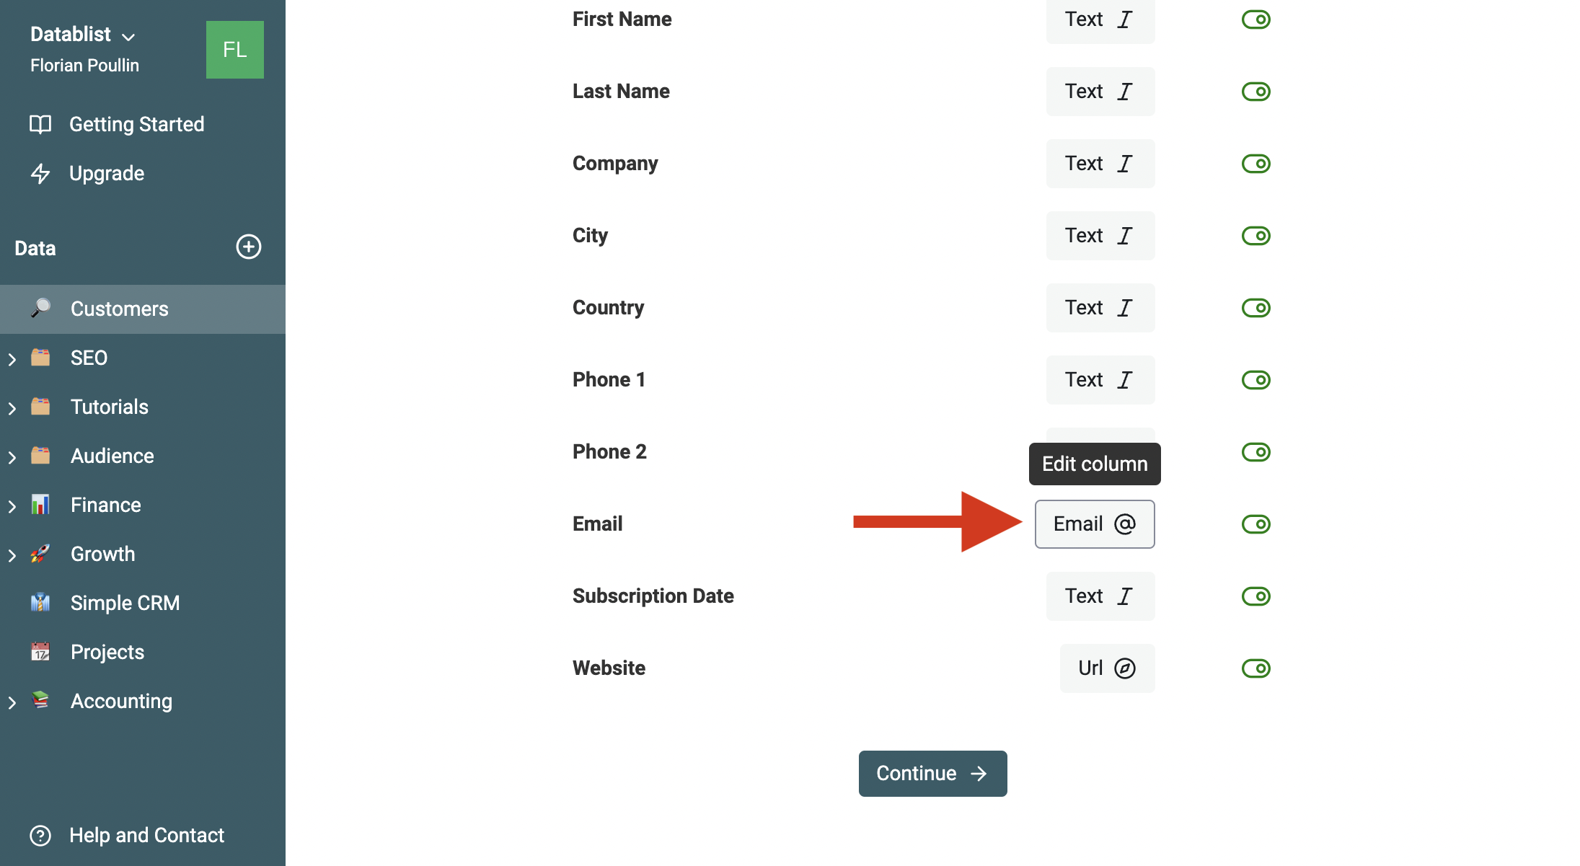The height and width of the screenshot is (866, 1580).
Task: Expand the Accounting data section
Action: click(11, 701)
